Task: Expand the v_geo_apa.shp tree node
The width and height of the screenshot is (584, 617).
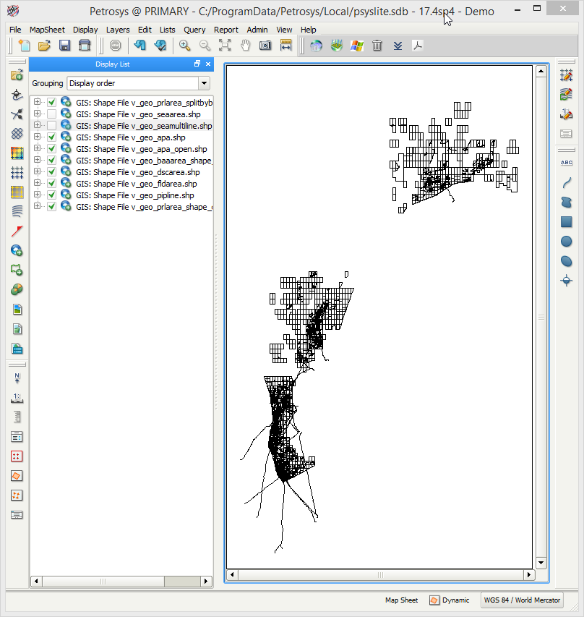Action: coord(38,137)
